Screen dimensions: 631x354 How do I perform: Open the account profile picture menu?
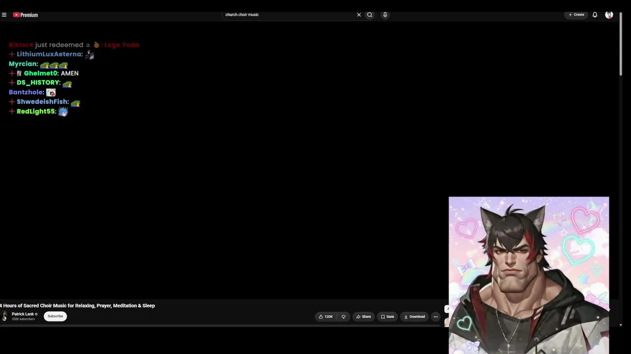(609, 15)
